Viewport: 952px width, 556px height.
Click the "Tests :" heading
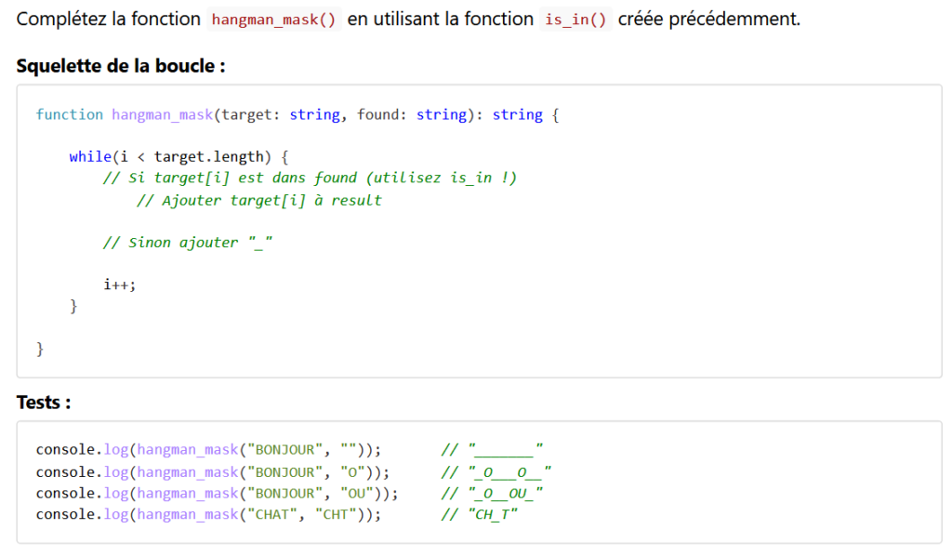tap(44, 403)
